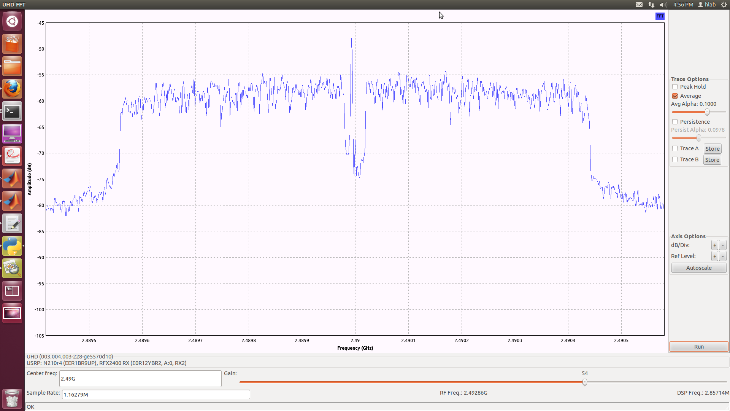This screenshot has width=730, height=411.
Task: Click the blue FFT legend marker
Action: [660, 16]
